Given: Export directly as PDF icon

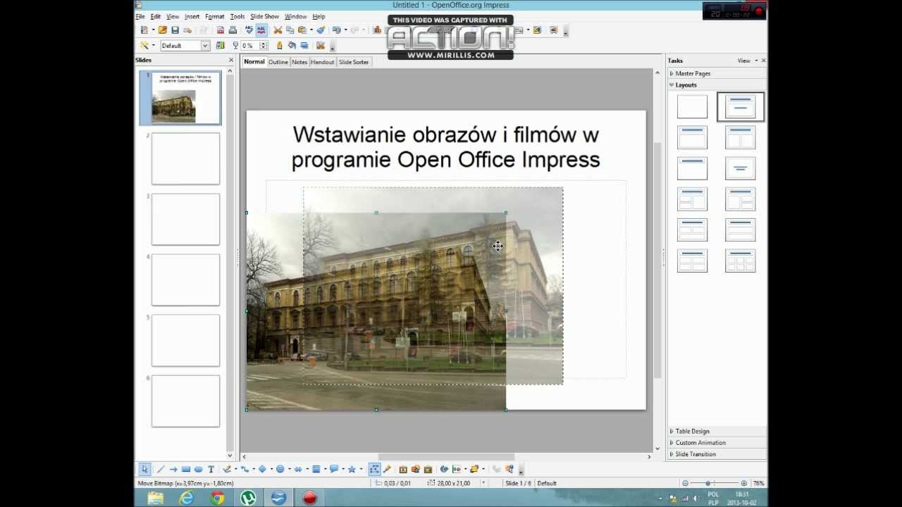Looking at the screenshot, I should (x=221, y=30).
